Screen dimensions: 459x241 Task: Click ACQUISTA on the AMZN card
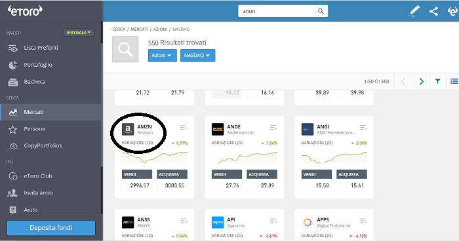(172, 174)
